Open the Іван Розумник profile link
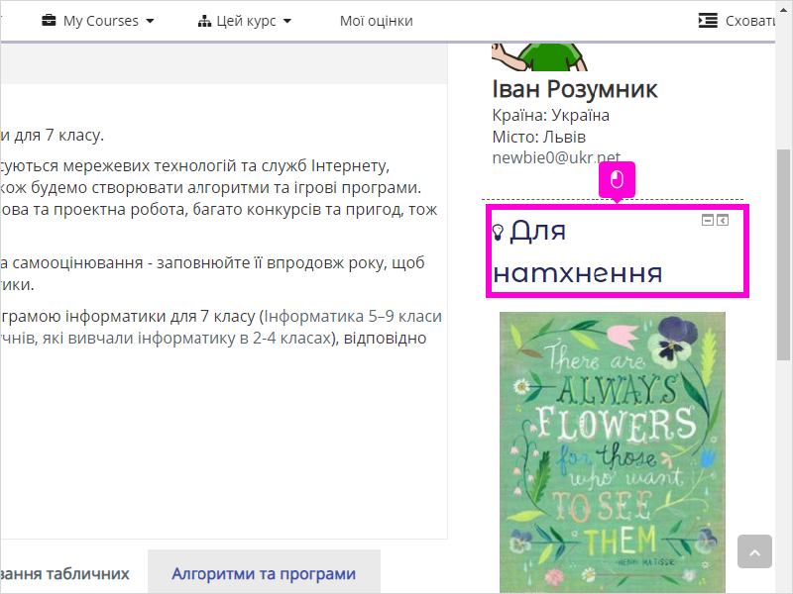The height and width of the screenshot is (594, 793). coord(575,89)
